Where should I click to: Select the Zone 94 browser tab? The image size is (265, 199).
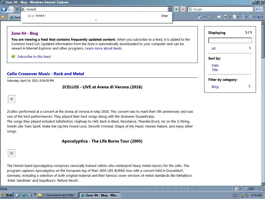pyautogui.click(x=15, y=17)
